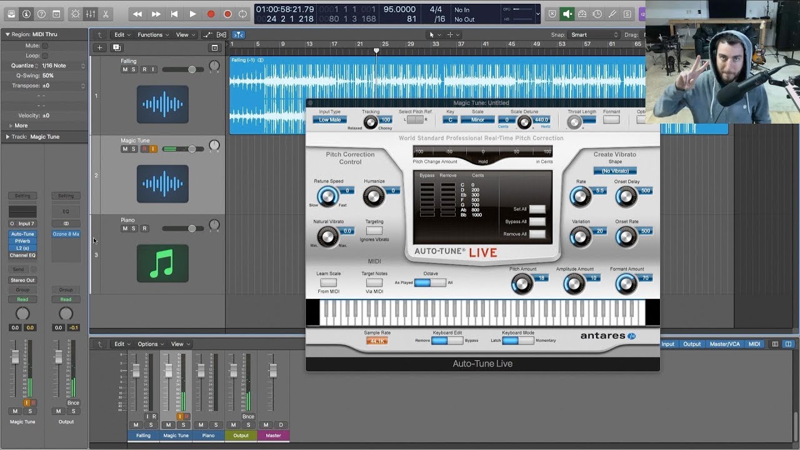800x450 pixels.
Task: Enable the Mute checkbox in Region inspector
Action: 45,46
